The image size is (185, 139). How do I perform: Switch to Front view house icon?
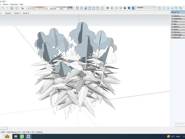(86, 8)
